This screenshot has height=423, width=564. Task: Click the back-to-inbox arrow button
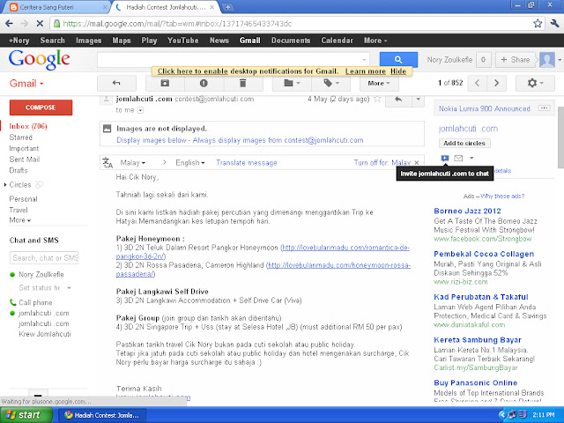[x=116, y=84]
